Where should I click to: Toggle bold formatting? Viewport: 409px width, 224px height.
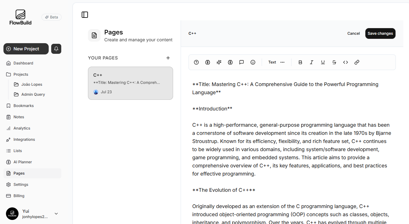pyautogui.click(x=300, y=62)
